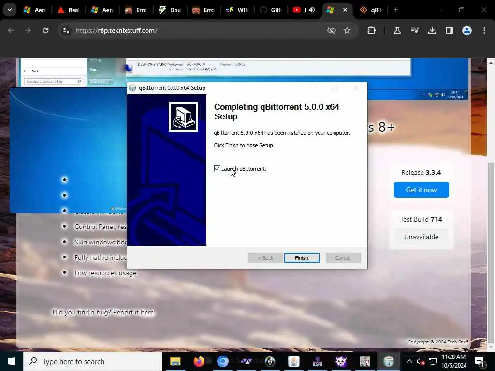Open the Tech Stuff copyright link
The height and width of the screenshot is (371, 495).
pos(458,342)
